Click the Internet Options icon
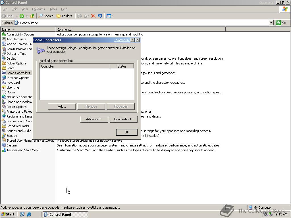The height and width of the screenshot is (218, 291). point(4,78)
